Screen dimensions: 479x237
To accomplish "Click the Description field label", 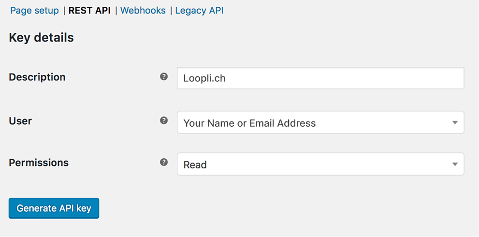I will 37,77.
